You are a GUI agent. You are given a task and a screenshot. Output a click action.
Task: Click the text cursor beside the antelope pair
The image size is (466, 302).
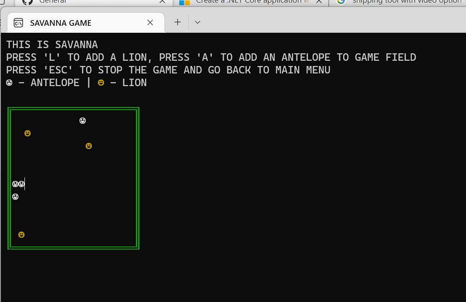[25, 184]
